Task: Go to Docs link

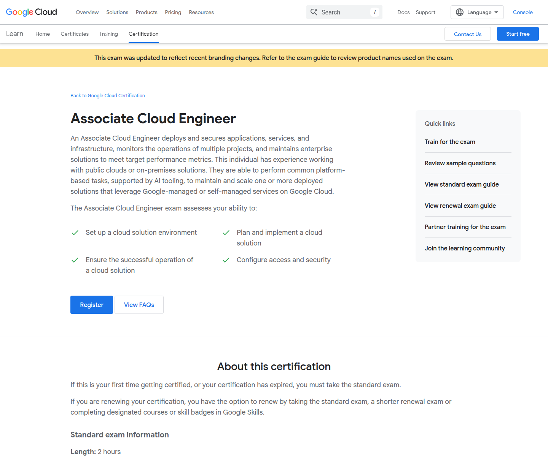Action: 403,12
